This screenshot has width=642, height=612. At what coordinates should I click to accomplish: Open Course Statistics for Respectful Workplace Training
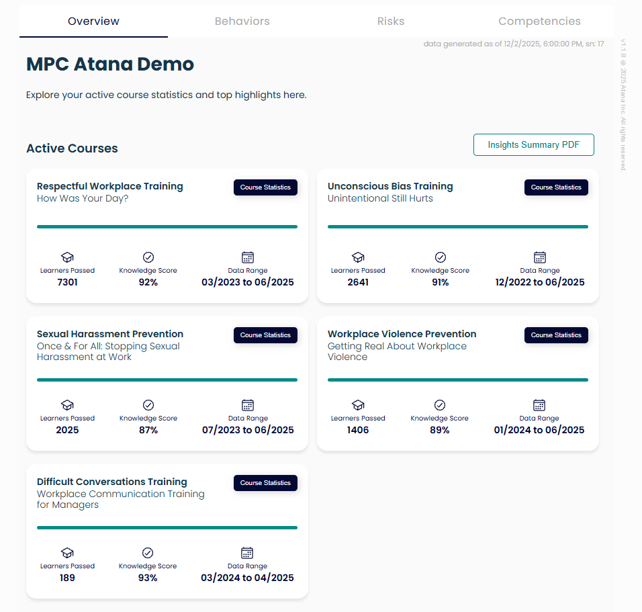point(265,187)
